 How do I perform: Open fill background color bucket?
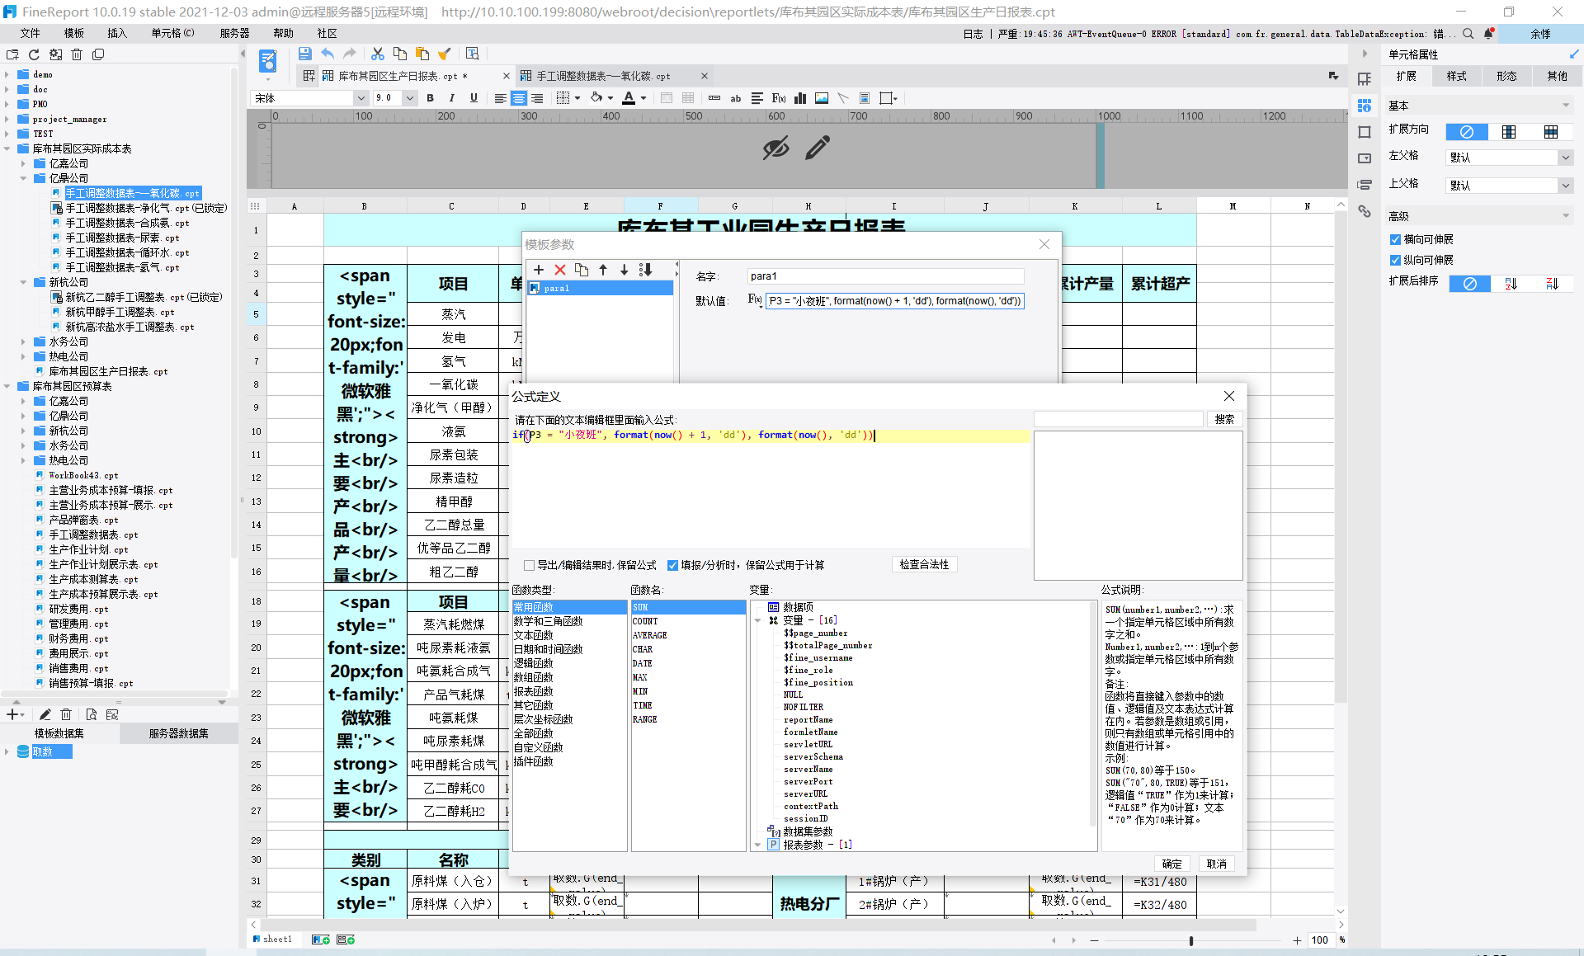click(596, 98)
